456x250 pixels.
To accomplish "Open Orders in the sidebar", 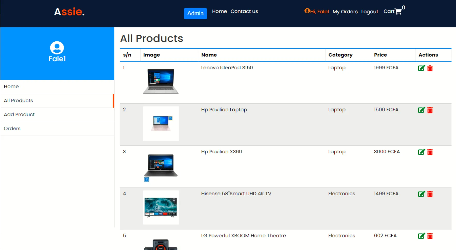I will coord(57,129).
